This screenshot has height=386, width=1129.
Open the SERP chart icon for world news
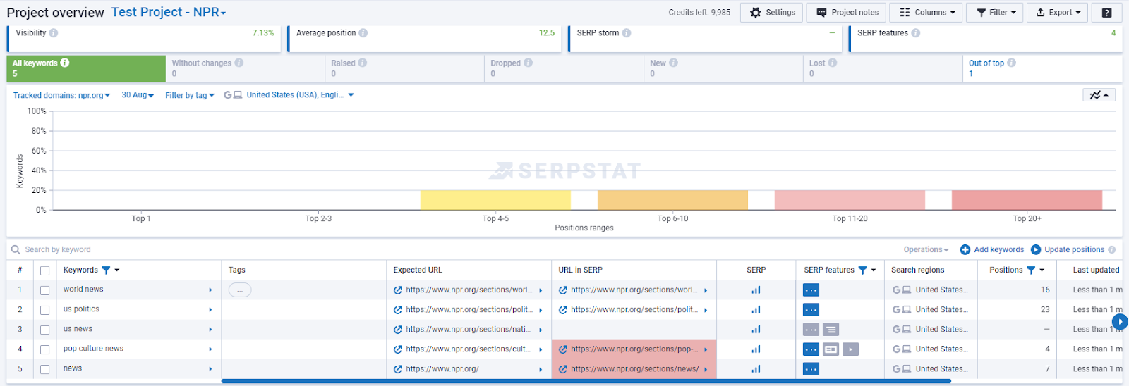click(756, 289)
